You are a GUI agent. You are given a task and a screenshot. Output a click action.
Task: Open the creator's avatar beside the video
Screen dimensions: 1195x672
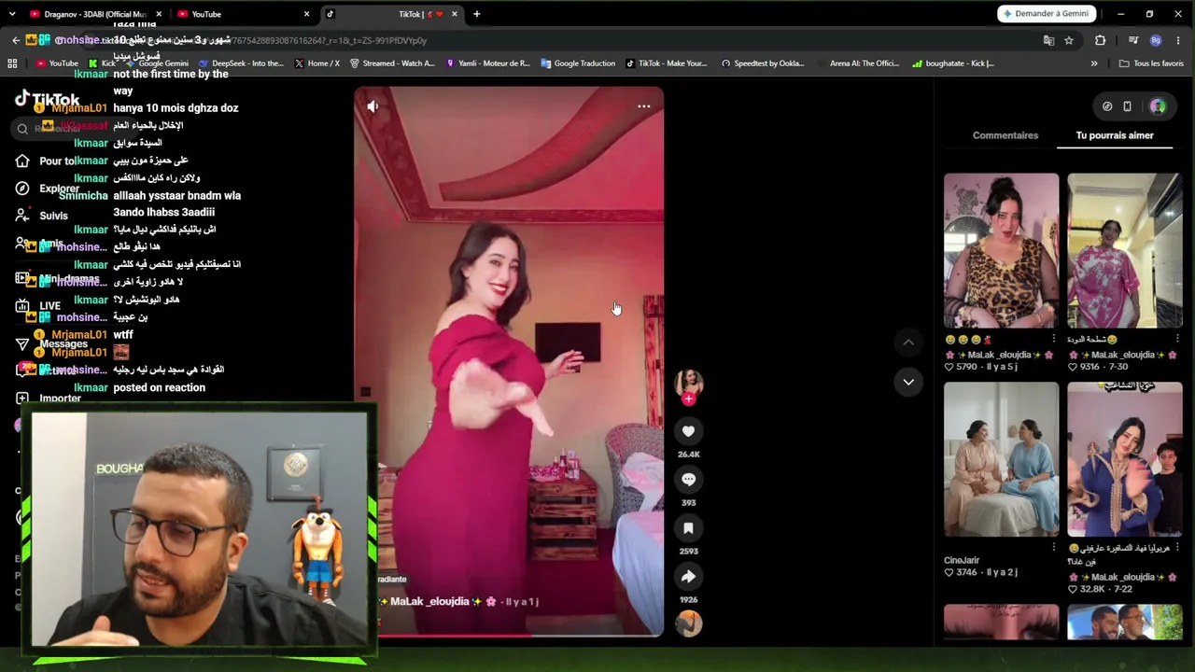point(688,382)
